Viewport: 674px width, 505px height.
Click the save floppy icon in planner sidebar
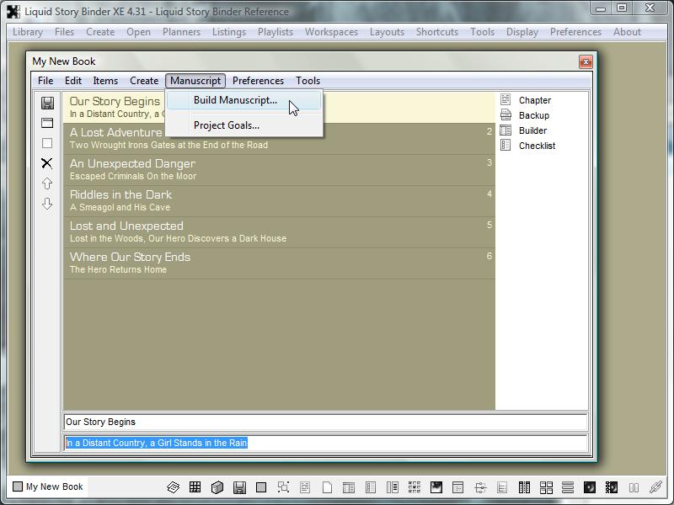[47, 103]
